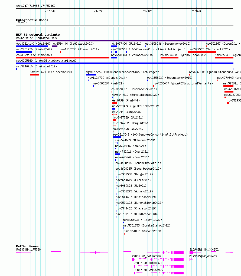Click the red nsv6516671 variant bar
This screenshot has height=276, width=241.
[x=35, y=75]
